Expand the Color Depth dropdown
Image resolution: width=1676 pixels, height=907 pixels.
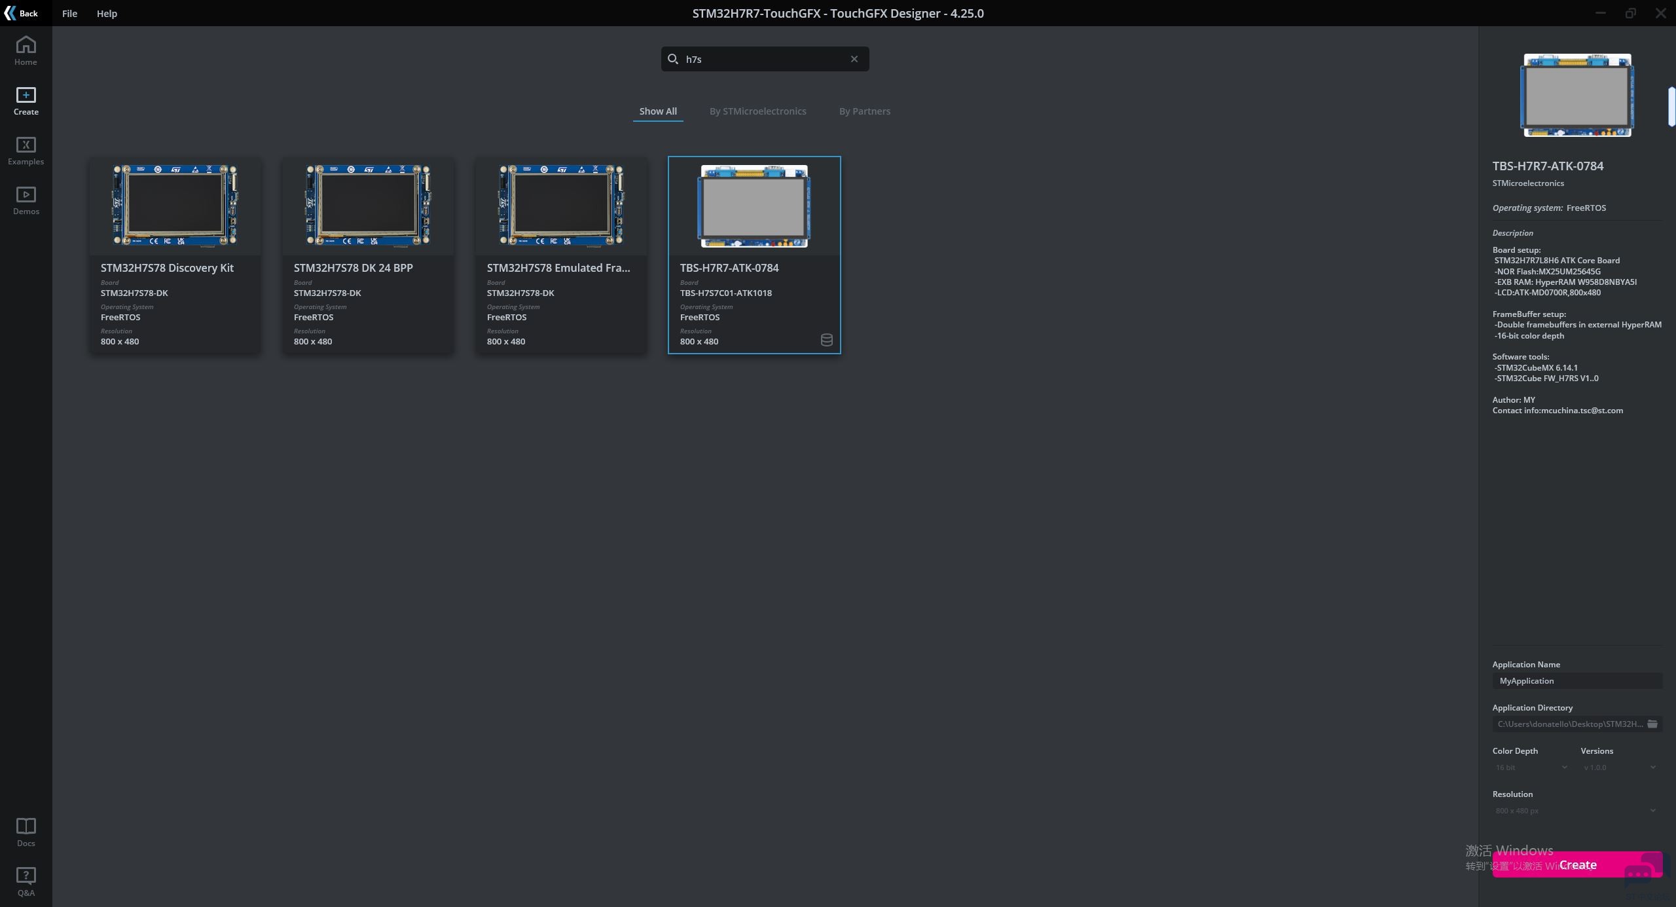click(1531, 767)
